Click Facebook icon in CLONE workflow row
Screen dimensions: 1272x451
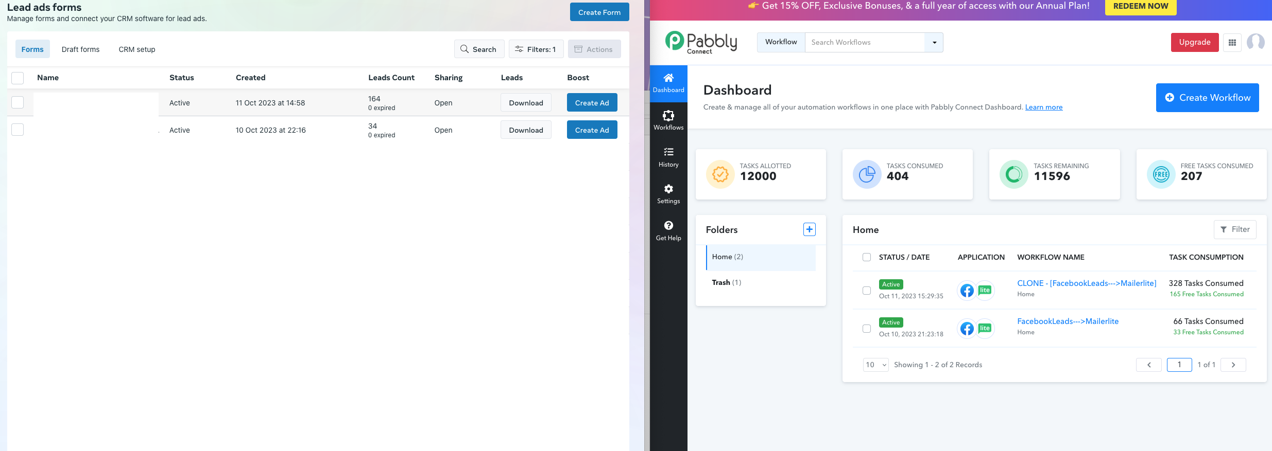point(967,291)
